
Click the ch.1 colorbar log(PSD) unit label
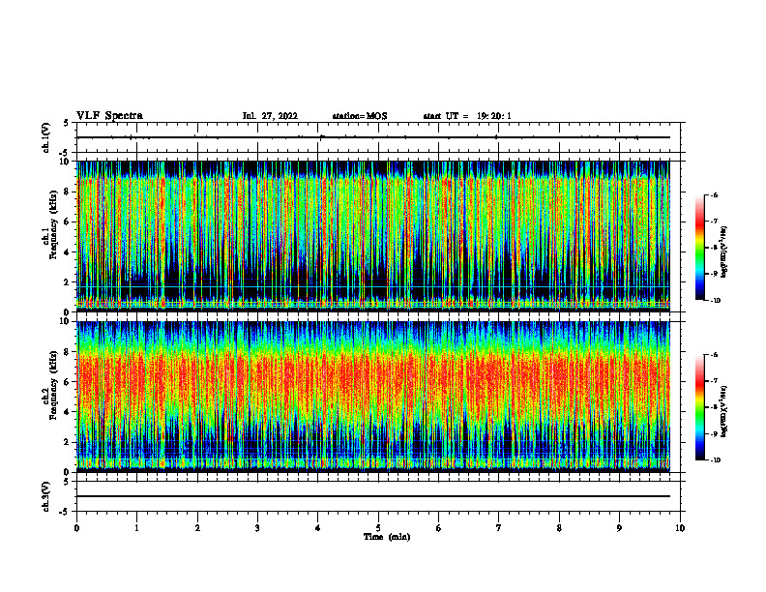(724, 252)
